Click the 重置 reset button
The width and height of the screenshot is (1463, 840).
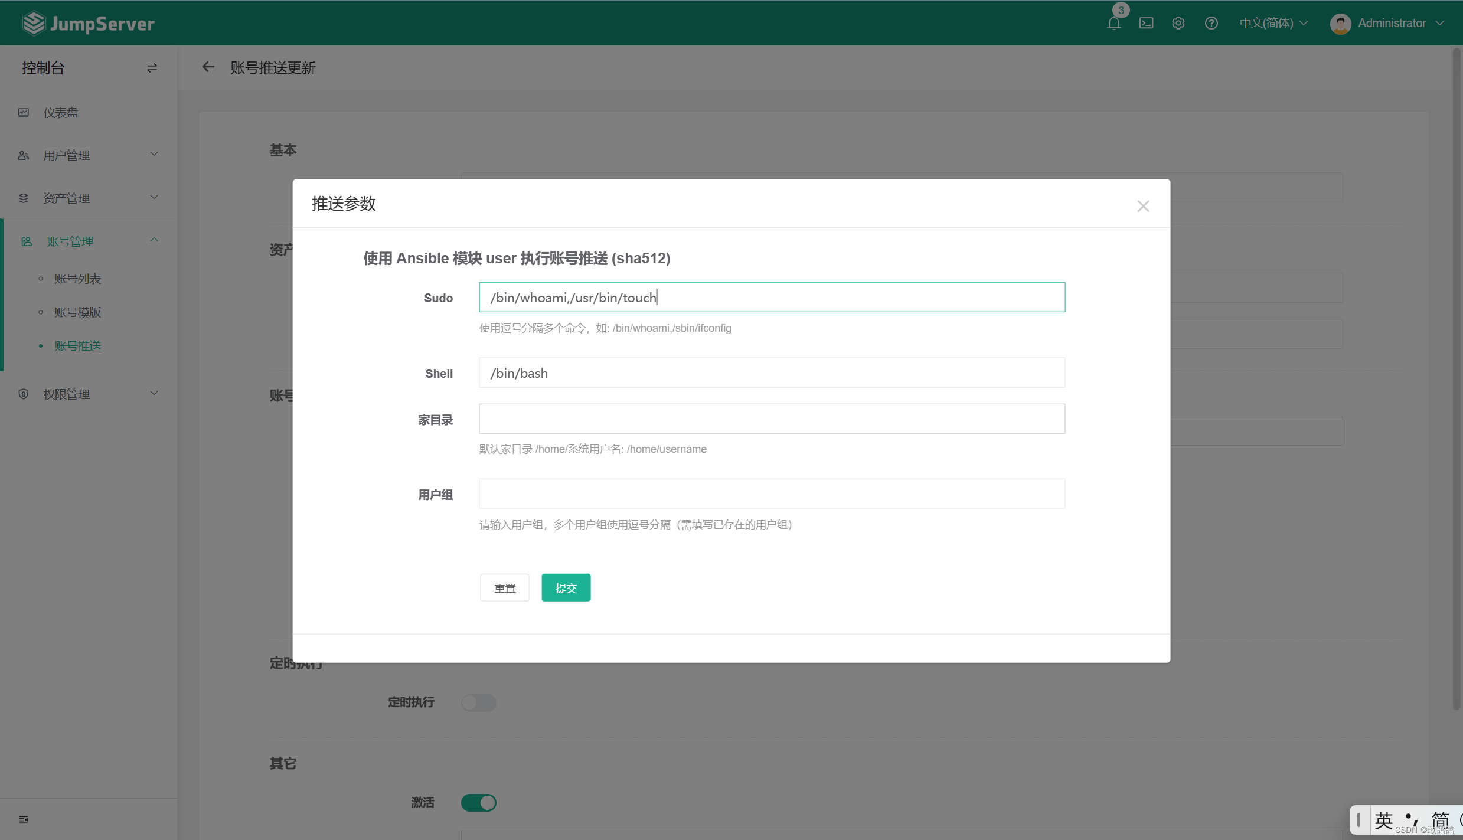coord(504,588)
